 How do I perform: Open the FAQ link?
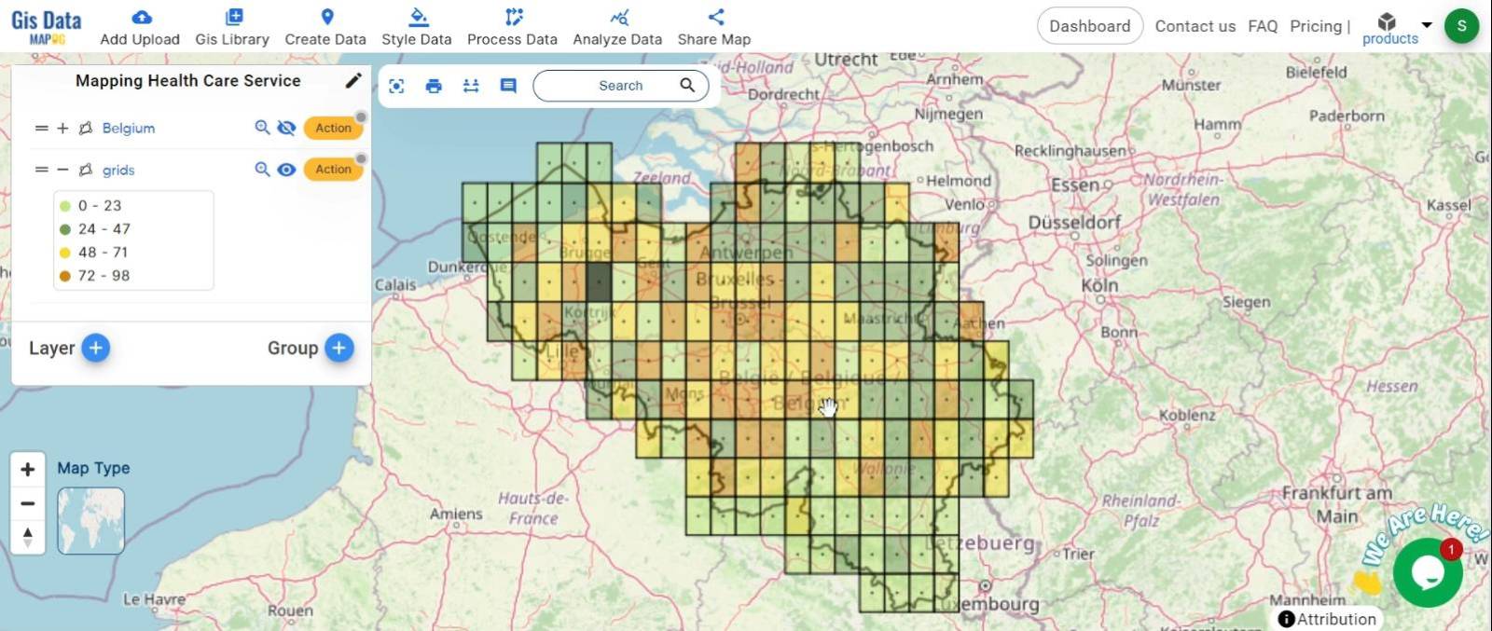point(1263,26)
